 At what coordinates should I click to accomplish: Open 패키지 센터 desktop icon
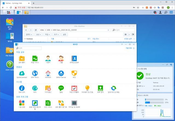(10, 22)
